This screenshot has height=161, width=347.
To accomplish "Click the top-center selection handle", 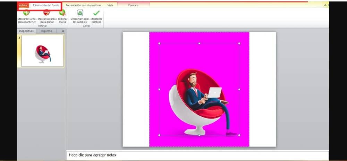I will click(x=199, y=44).
